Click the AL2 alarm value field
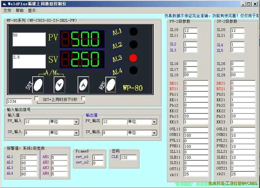The image size is (260, 188). (29, 163)
